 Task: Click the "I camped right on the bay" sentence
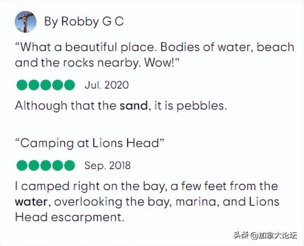[147, 201]
